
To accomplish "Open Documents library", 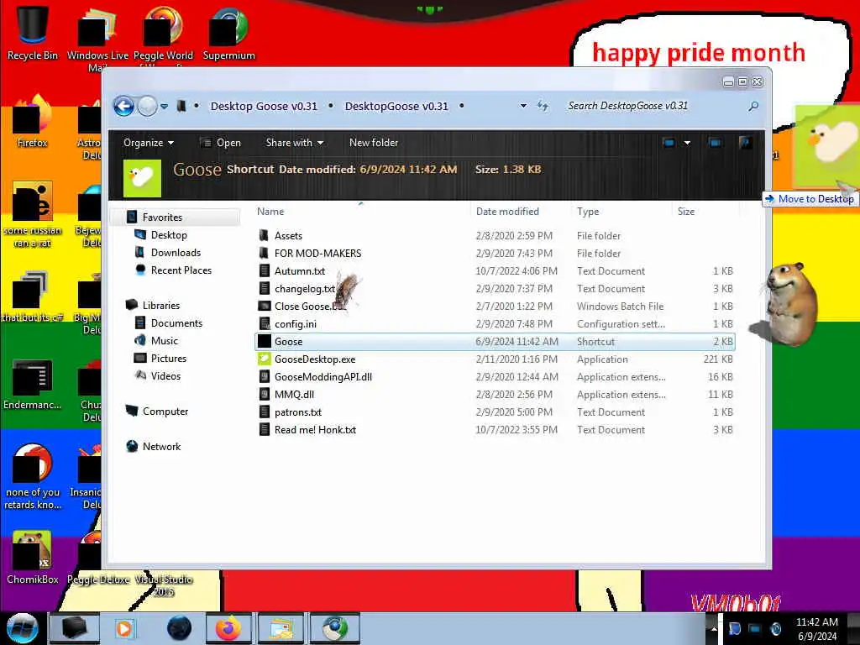I will click(x=176, y=323).
